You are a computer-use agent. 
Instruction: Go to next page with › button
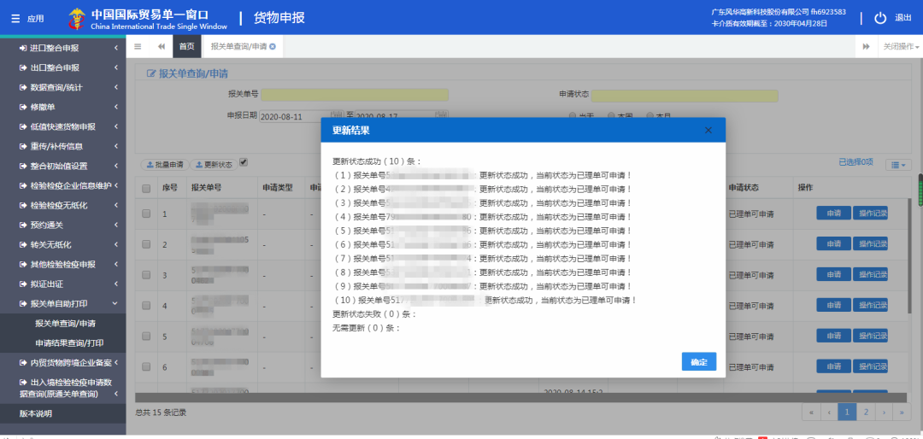[884, 413]
